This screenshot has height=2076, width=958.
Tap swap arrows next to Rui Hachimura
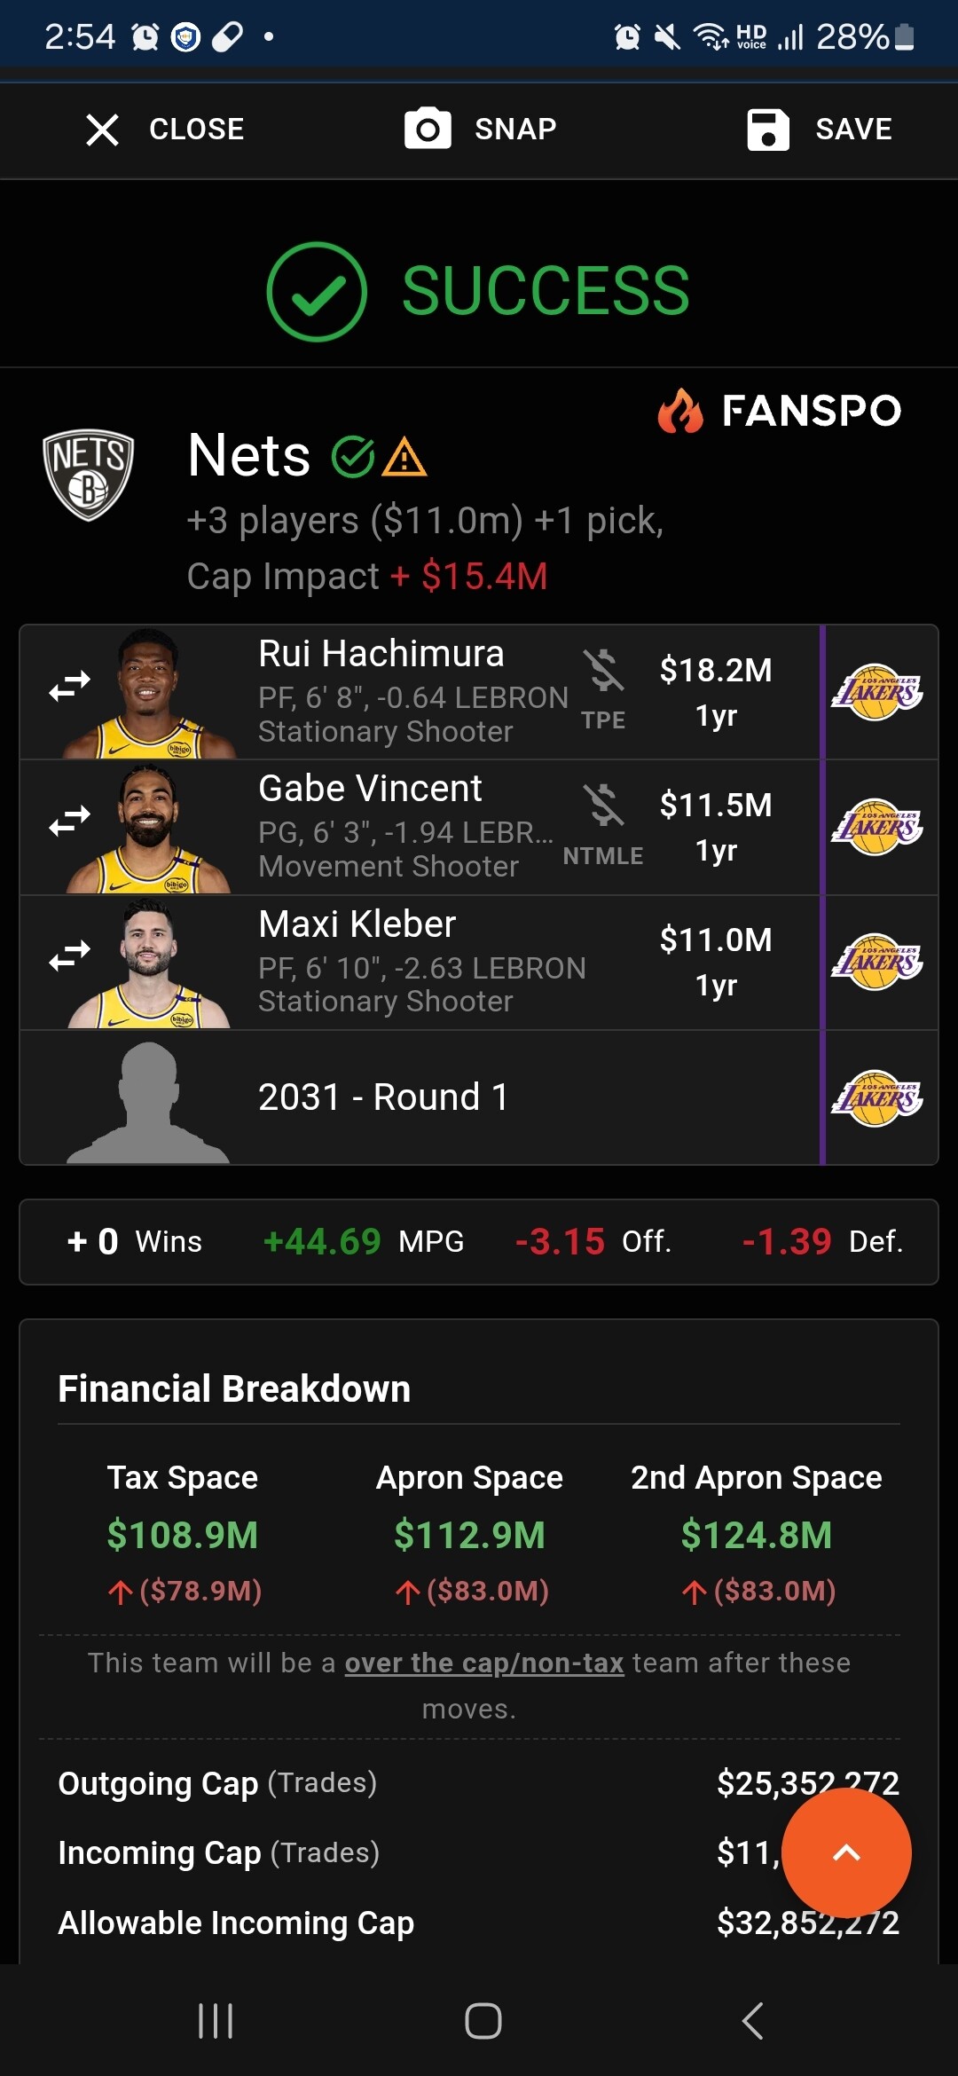point(70,686)
